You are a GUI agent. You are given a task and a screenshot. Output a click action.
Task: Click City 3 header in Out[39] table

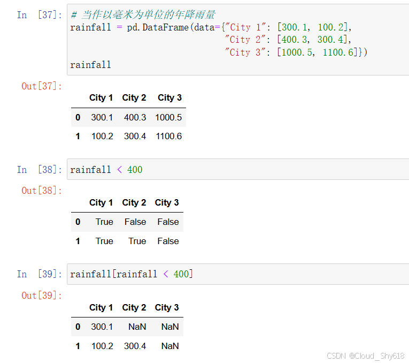167,308
